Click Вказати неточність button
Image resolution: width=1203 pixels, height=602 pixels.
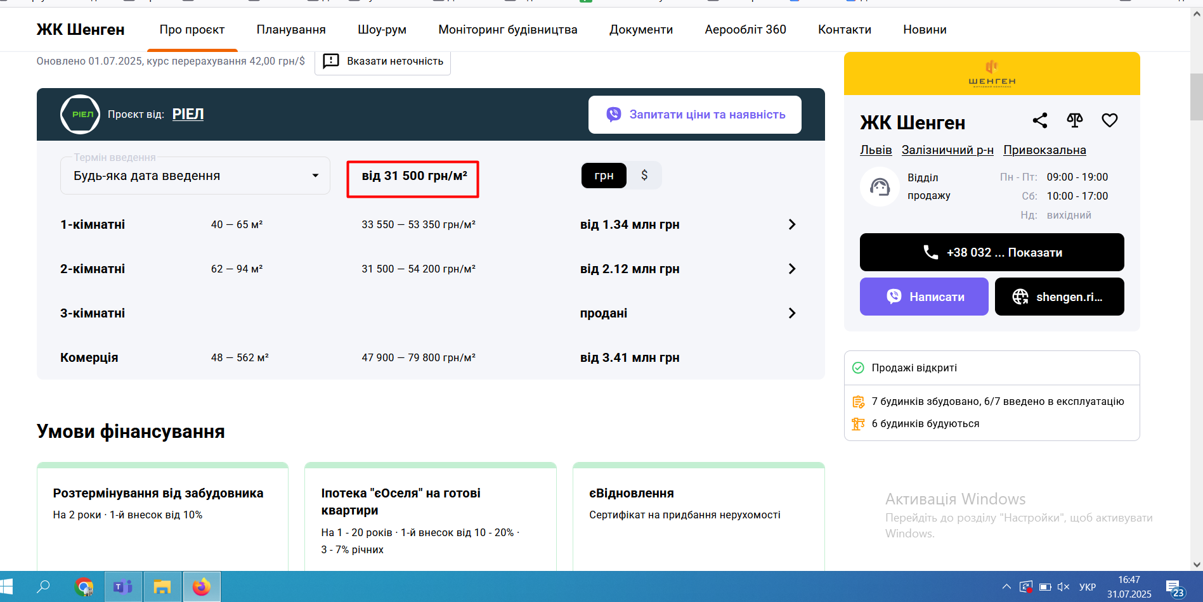(x=382, y=61)
